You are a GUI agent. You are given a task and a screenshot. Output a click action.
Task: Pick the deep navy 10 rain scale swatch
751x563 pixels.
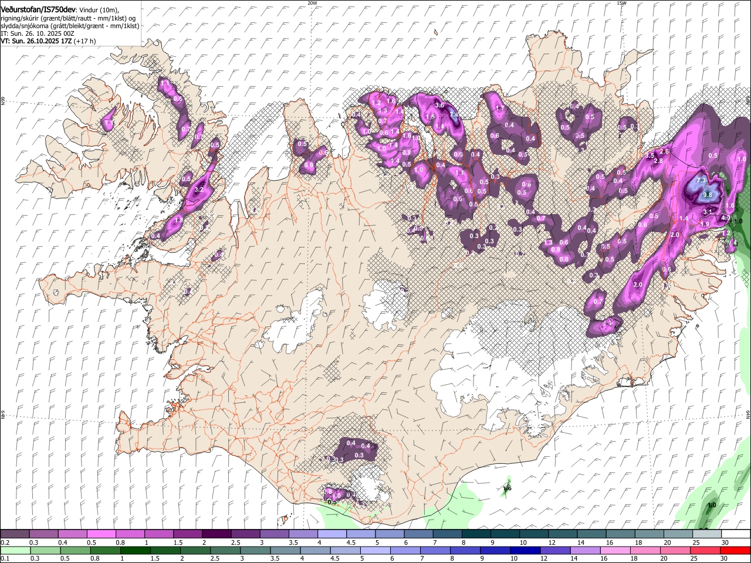525,551
